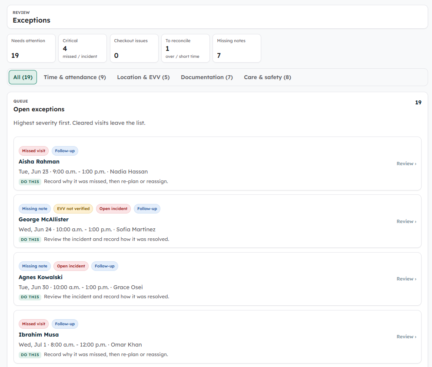This screenshot has height=367, width=432.
Task: Click the Wed, Jun 24 visit time line
Action: tap(87, 230)
